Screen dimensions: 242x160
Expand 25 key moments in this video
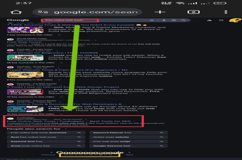point(62,63)
